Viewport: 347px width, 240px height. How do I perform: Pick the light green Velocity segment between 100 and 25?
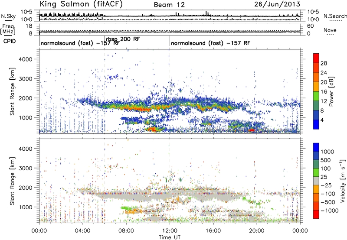[316, 172]
